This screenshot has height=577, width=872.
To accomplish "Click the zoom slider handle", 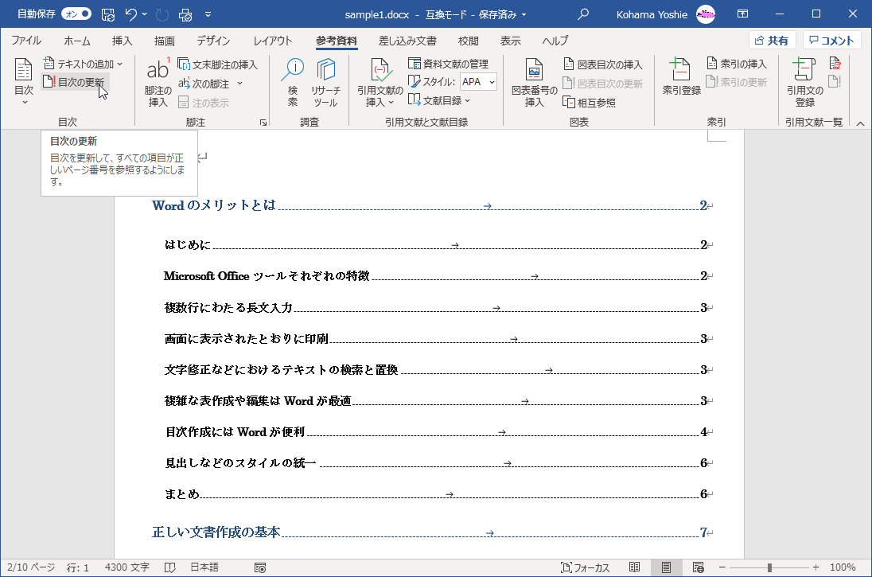I will 769,567.
